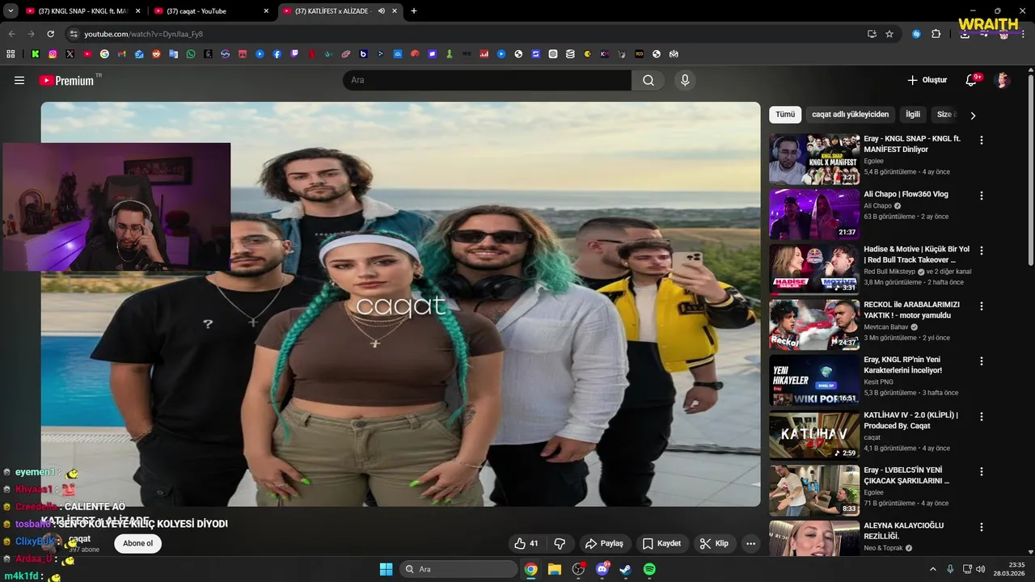Open a new Chrome tab
The image size is (1035, 582).
[414, 11]
